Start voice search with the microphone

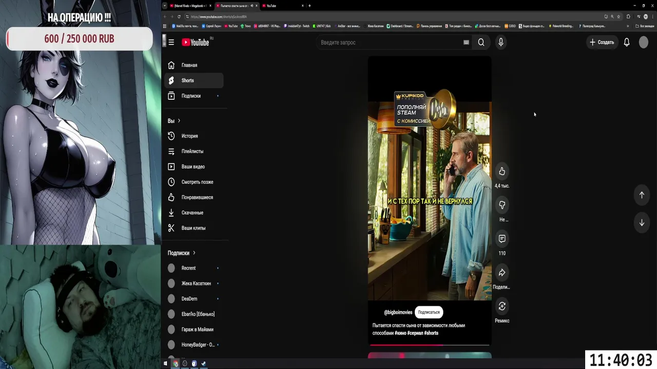(x=501, y=43)
